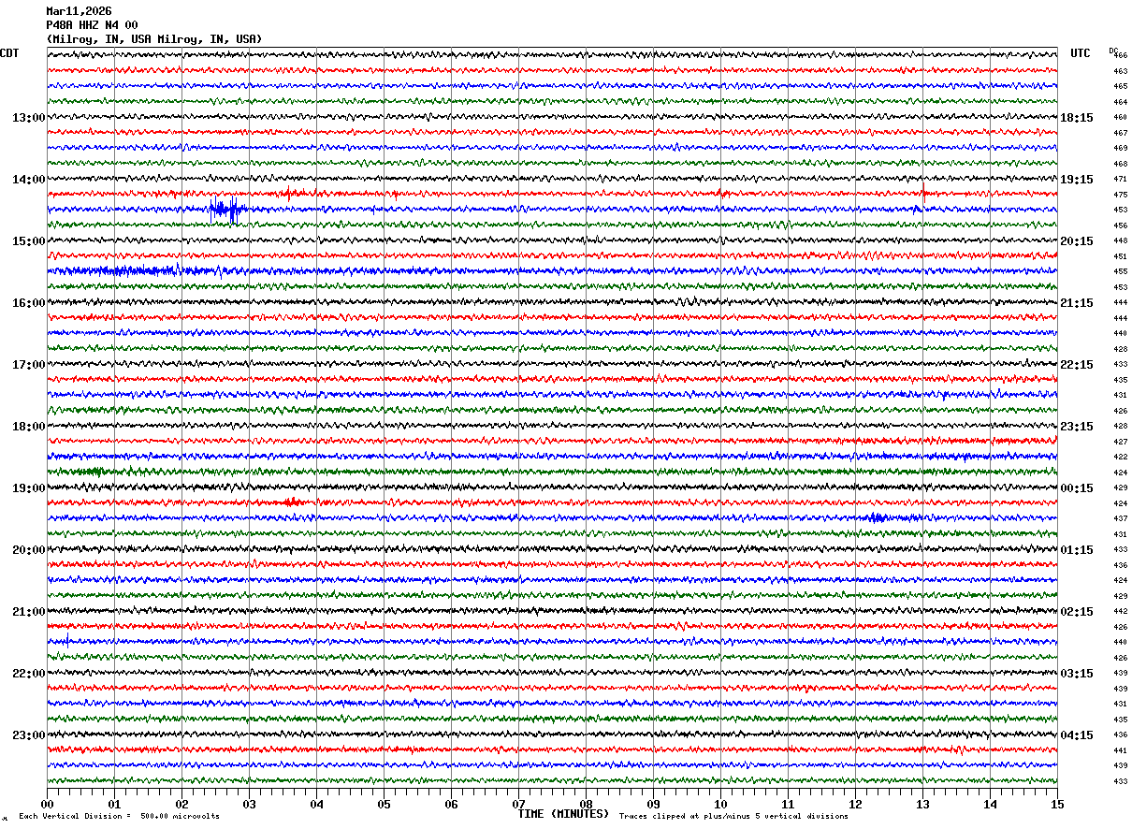Screen dimensions: 1132x829
Task: Click the 13:00 CDT time label
Action: click(x=29, y=118)
